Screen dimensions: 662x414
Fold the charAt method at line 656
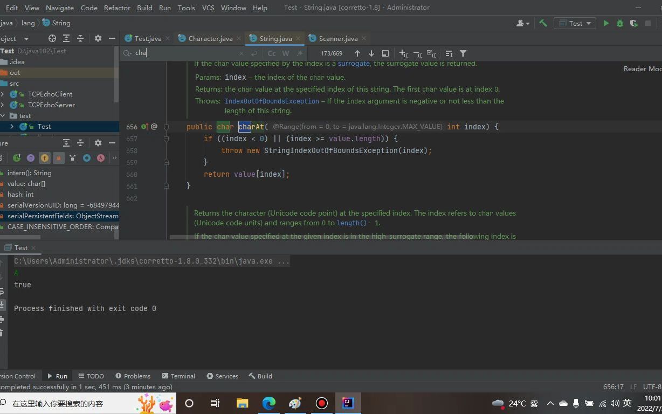click(x=166, y=127)
